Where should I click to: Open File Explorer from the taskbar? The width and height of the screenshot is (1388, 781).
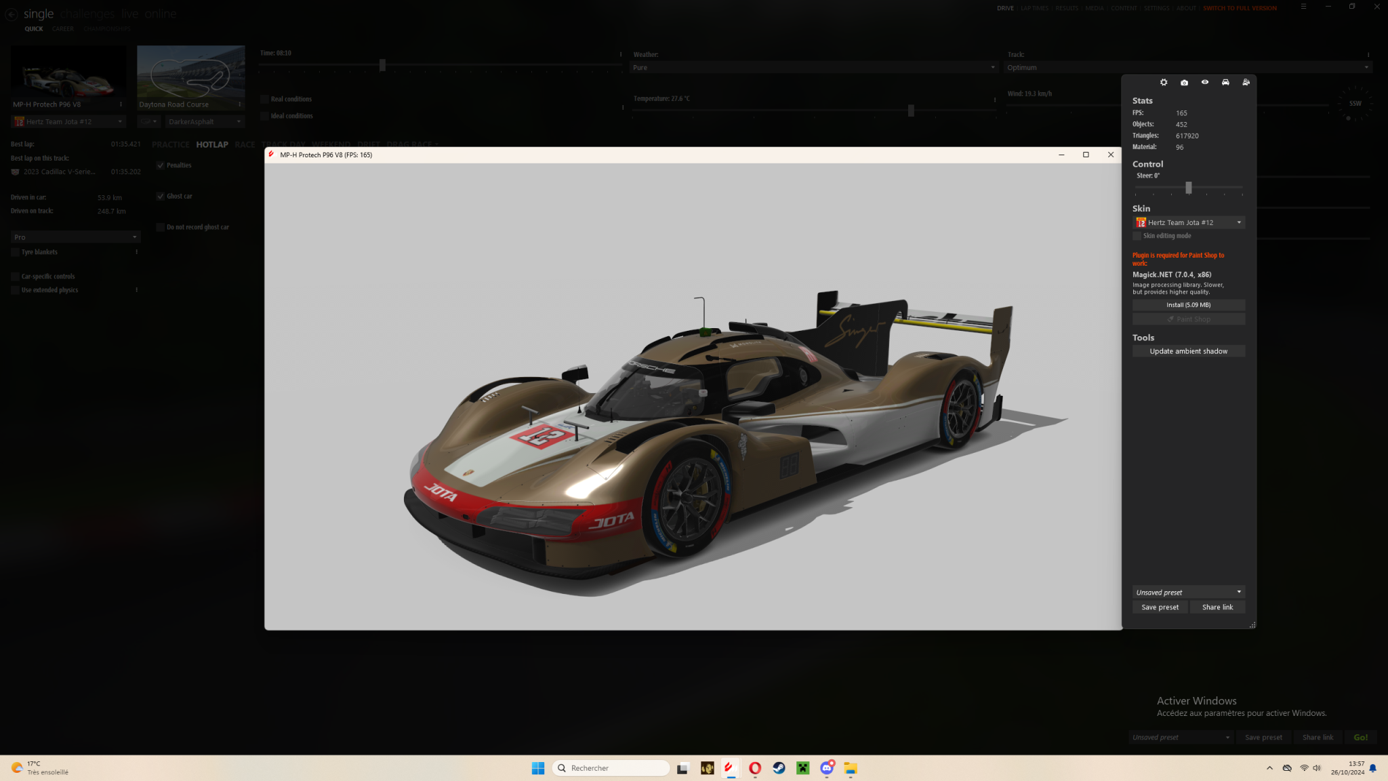(851, 768)
